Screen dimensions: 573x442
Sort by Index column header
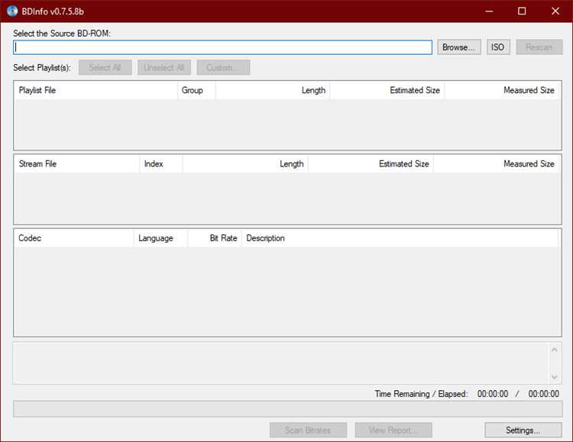(x=161, y=163)
